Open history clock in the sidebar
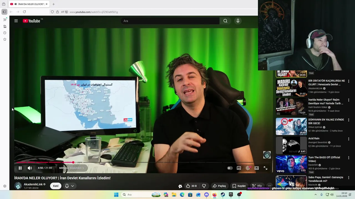The width and height of the screenshot is (355, 199). pos(5,33)
